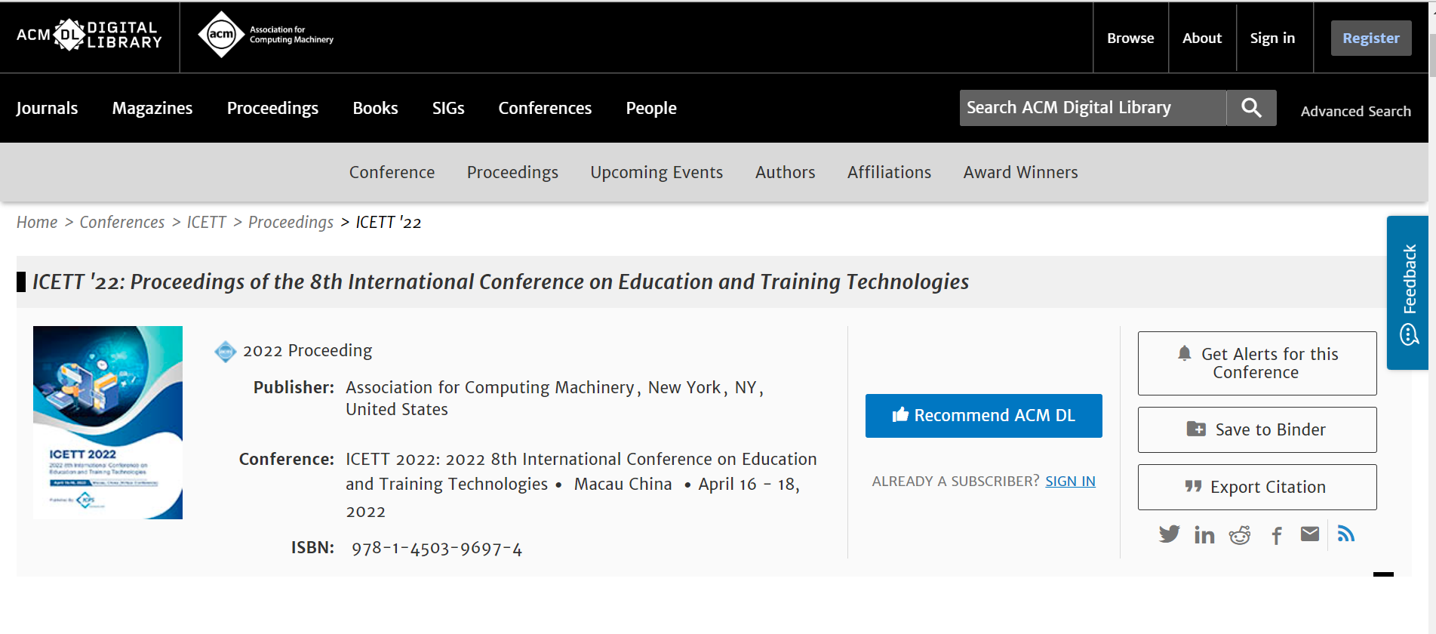This screenshot has height=634, width=1436.
Task: Click the ICETT 2022 cover thumbnail
Action: (108, 423)
